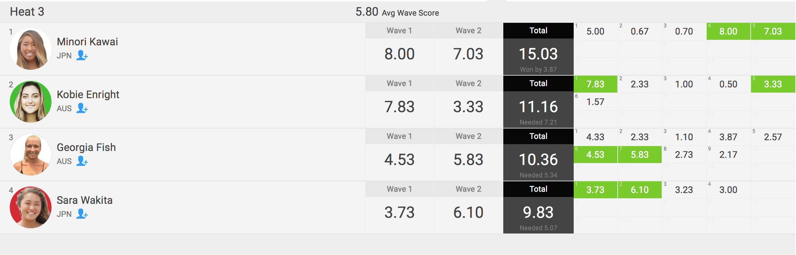This screenshot has height=255, width=796.
Task: Follow Sara Wakita using the add icon
Action: [82, 214]
